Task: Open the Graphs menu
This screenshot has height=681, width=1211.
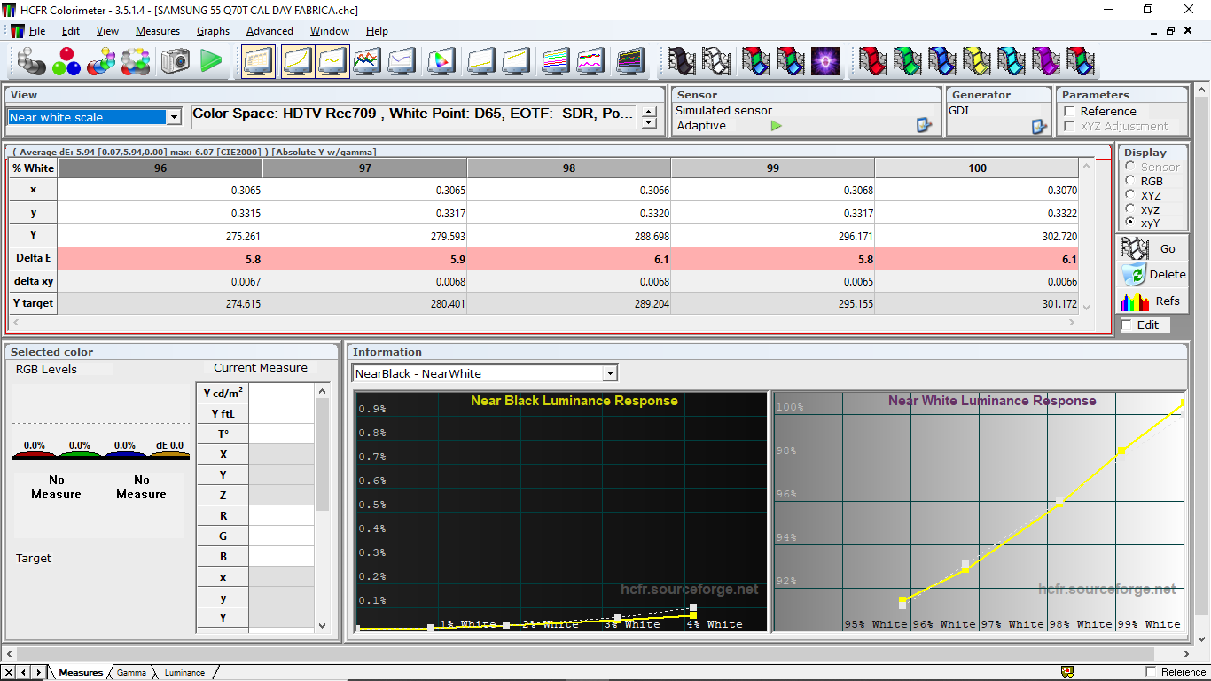Action: click(213, 31)
